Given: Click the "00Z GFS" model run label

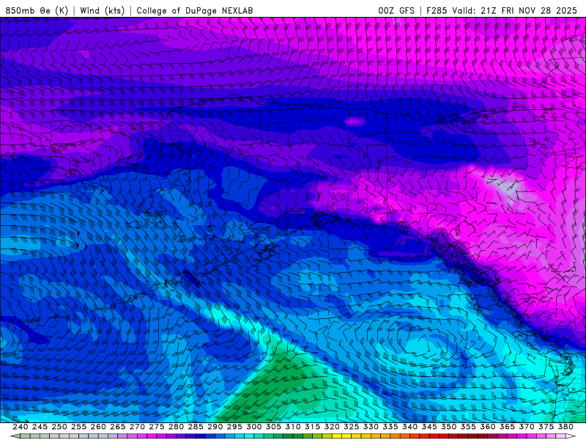Looking at the screenshot, I should 396,10.
